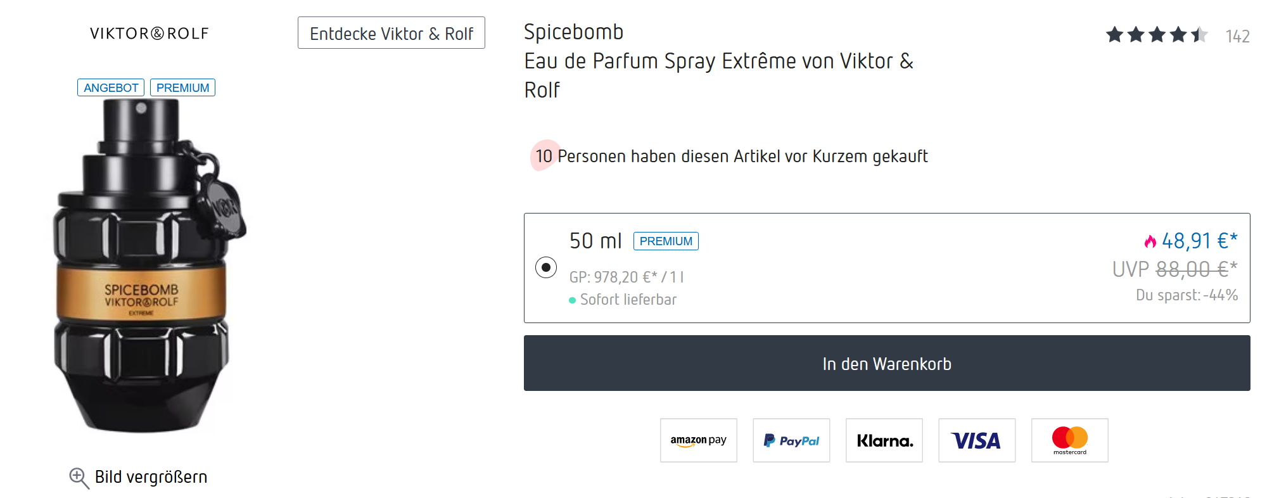Screen dimensions: 1279x498
Task: Open Entdecke Viktor & Rolf button
Action: pos(391,33)
